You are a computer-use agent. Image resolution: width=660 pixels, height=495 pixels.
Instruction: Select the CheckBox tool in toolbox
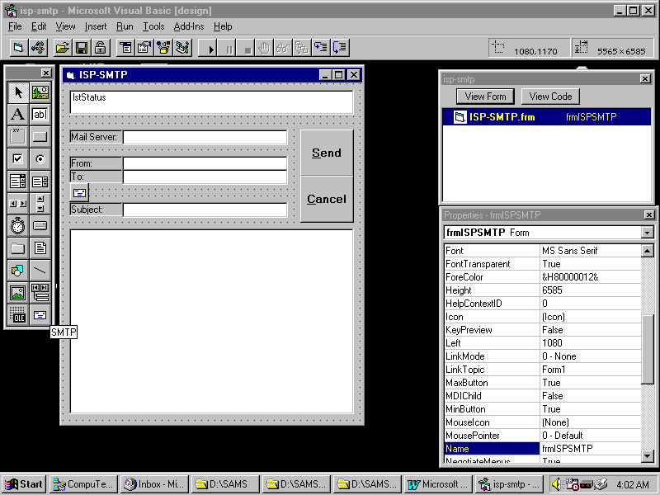(17, 158)
